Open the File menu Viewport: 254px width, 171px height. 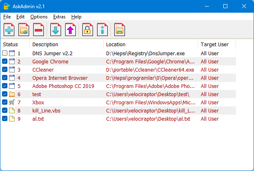pyautogui.click(x=7, y=17)
